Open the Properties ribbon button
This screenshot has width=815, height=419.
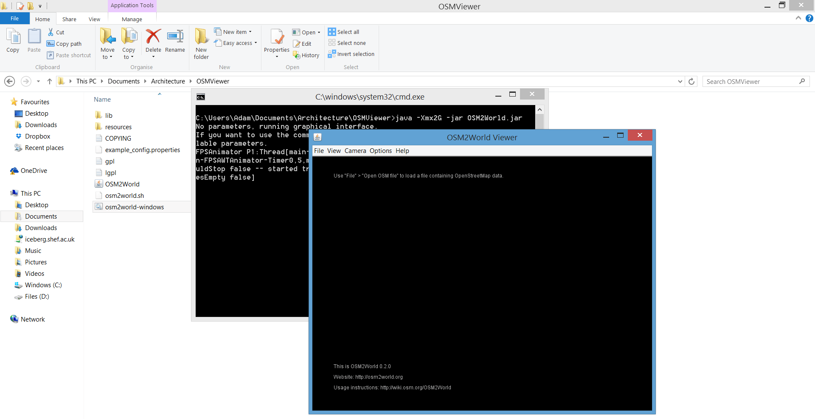[x=277, y=44]
